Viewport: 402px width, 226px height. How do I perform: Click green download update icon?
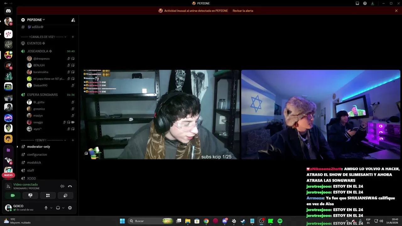click(x=372, y=3)
